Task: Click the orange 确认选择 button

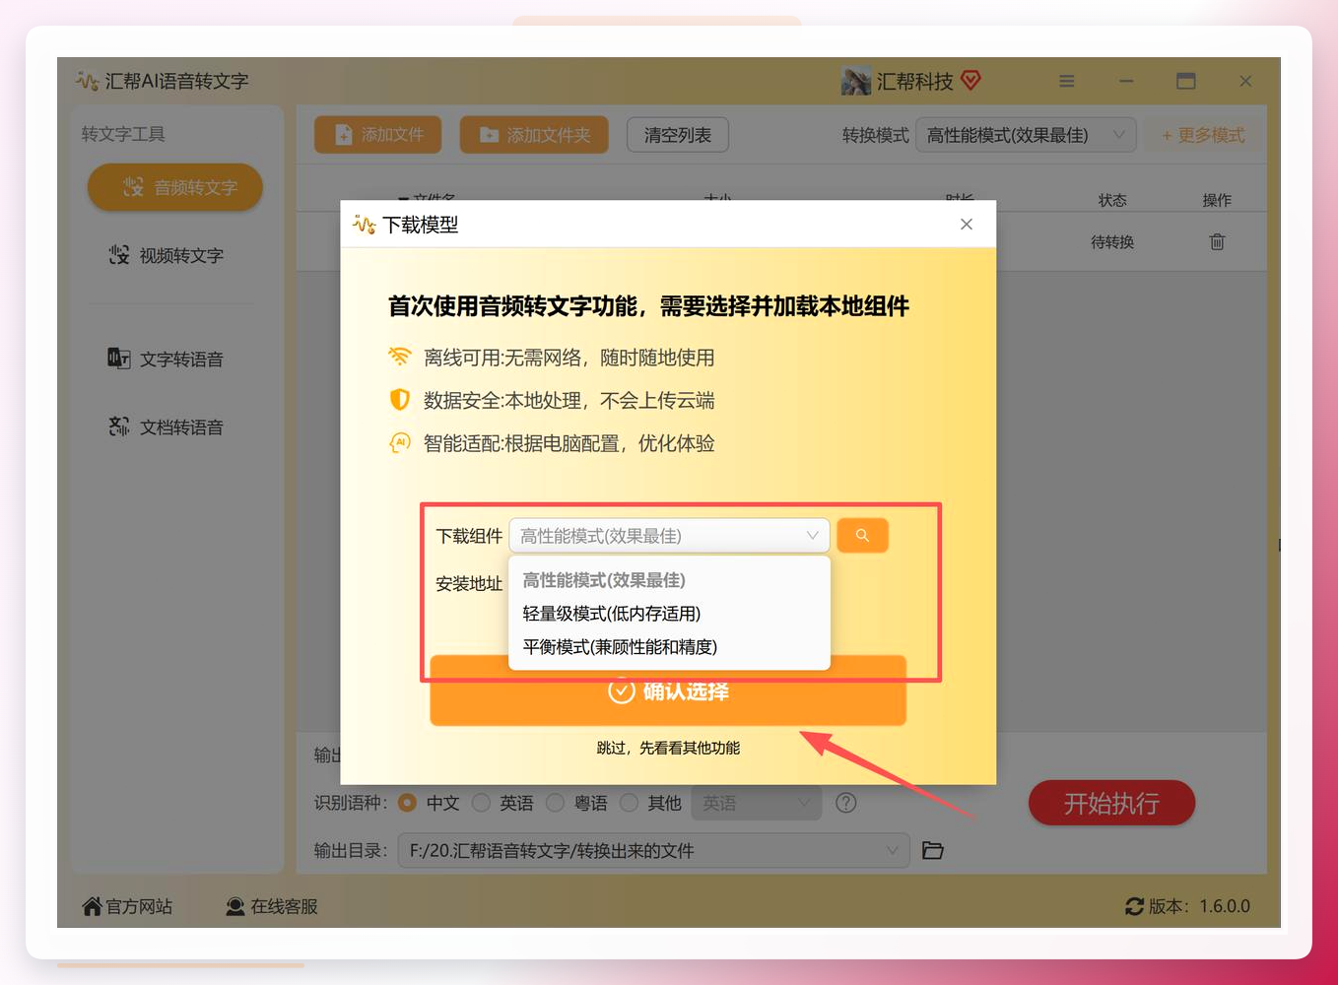Action: [x=668, y=691]
